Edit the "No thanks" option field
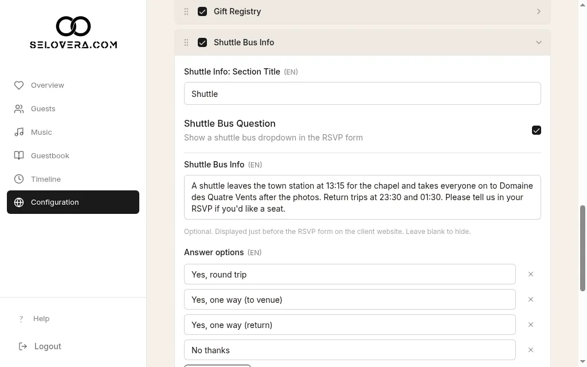 pyautogui.click(x=350, y=350)
